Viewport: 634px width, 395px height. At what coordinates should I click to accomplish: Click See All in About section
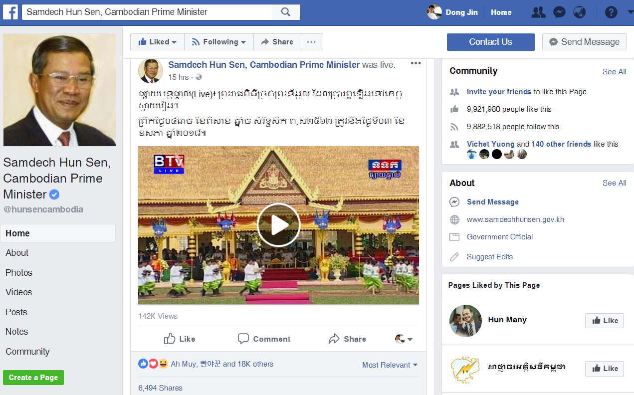[x=614, y=183]
